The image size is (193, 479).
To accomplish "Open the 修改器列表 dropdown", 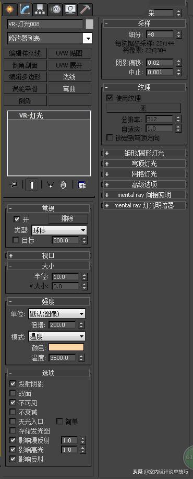I will point(50,39).
